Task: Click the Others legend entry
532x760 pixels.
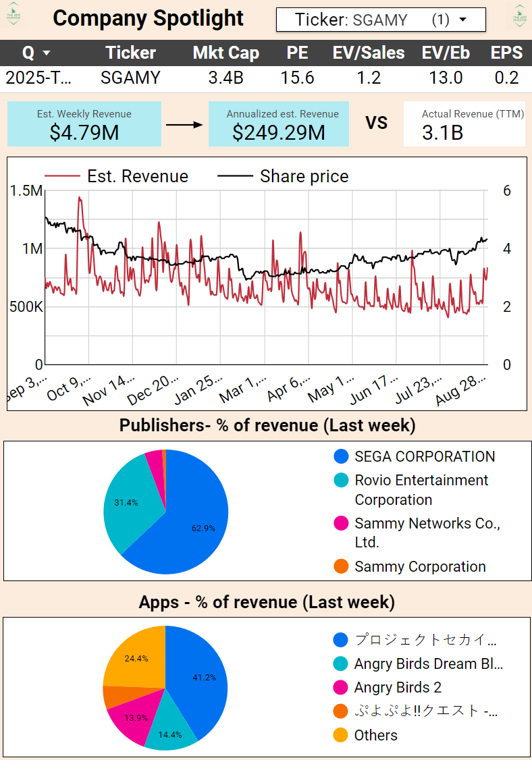Action: click(x=365, y=735)
